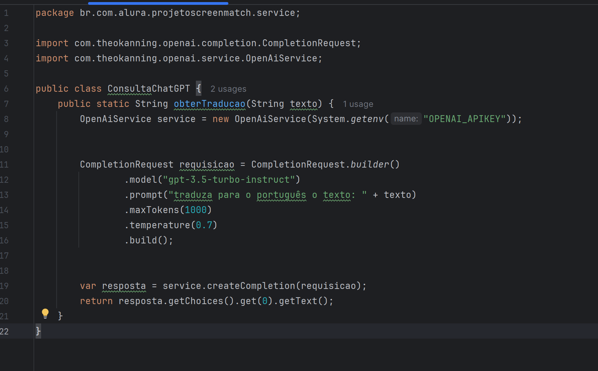
Task: Click the word 'traduza' in prompt string
Action: 193,195
